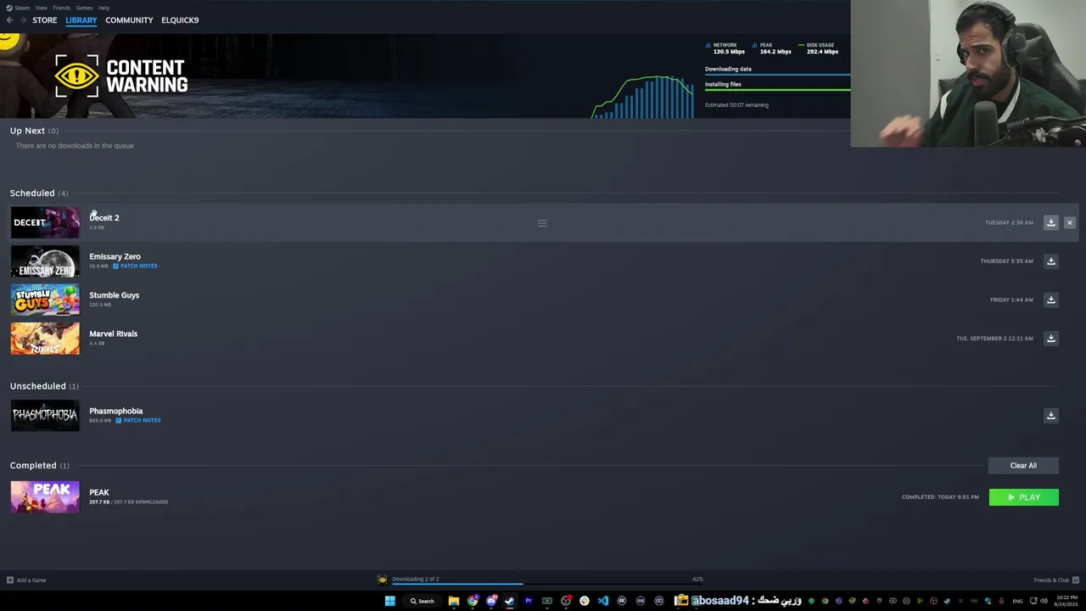Open the Windows Start menu
Image resolution: width=1086 pixels, height=611 pixels.
(x=389, y=601)
